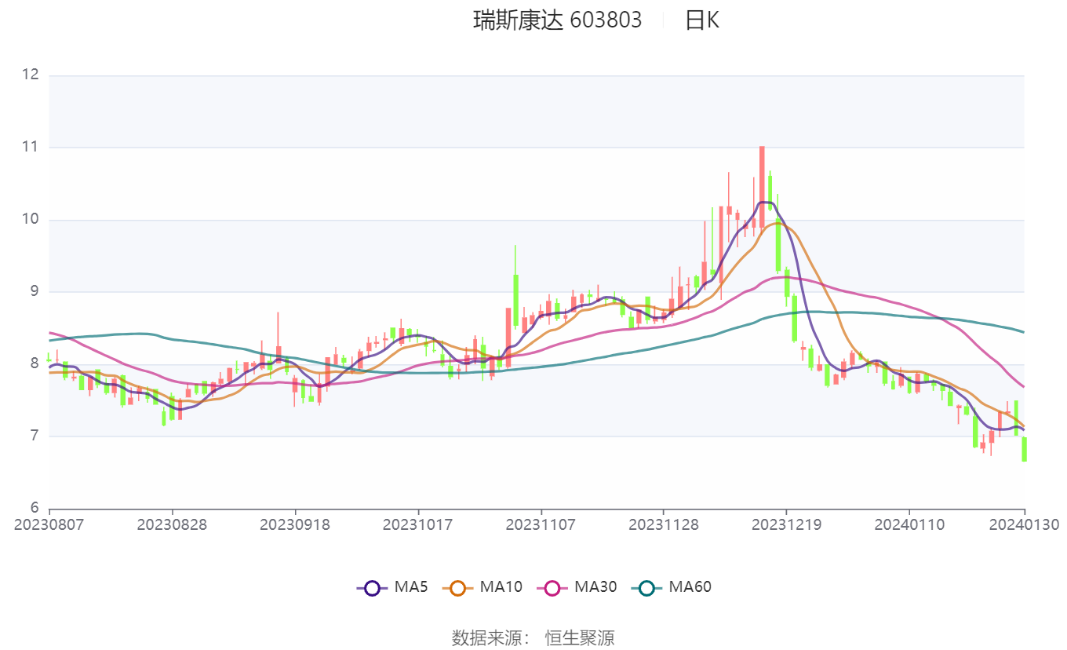Image resolution: width=1067 pixels, height=650 pixels.
Task: Click the 数据来源 source label
Action: point(490,637)
